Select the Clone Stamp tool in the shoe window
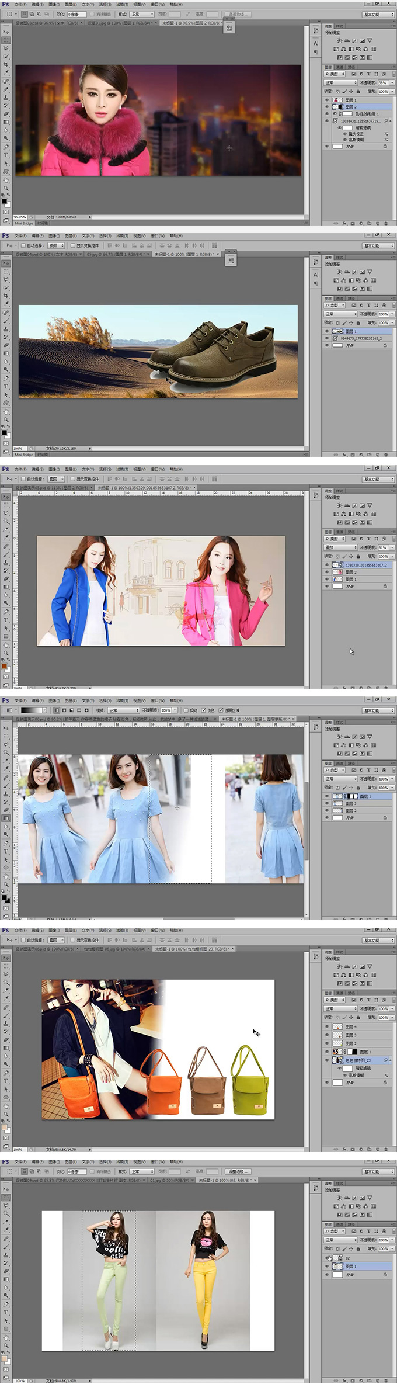 [6, 329]
